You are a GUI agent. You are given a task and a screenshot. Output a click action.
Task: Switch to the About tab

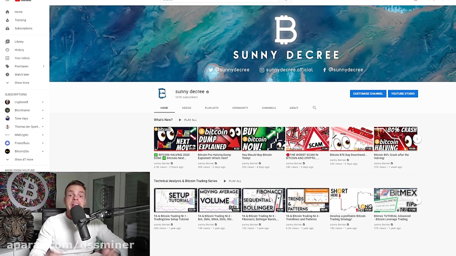(294, 108)
